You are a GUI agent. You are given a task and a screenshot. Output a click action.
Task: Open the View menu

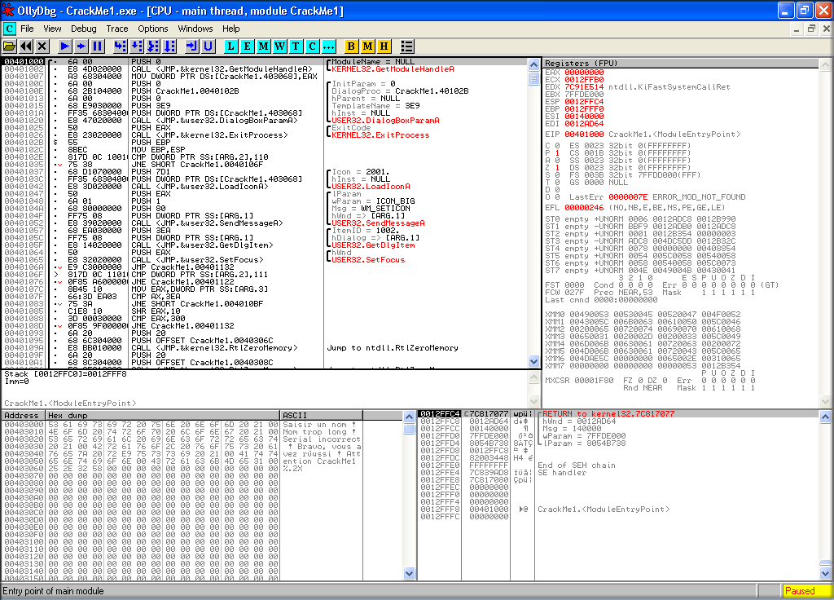pos(52,29)
